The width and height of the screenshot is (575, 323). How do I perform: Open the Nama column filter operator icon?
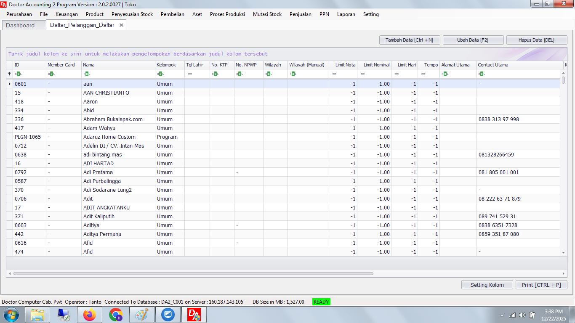[87, 74]
